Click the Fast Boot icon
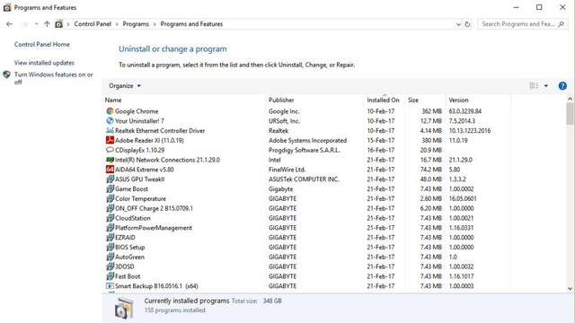 coord(110,276)
